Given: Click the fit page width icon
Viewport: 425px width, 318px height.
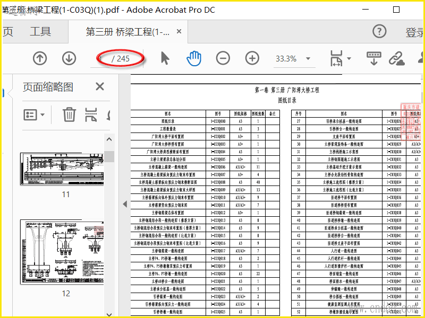Looking at the screenshot, I should [336, 58].
